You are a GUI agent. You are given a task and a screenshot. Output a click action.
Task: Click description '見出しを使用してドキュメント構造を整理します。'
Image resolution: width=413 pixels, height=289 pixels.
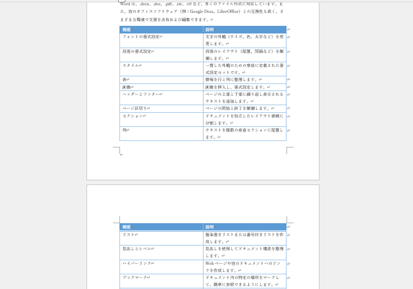pos(244,252)
